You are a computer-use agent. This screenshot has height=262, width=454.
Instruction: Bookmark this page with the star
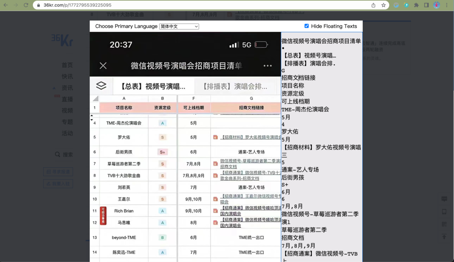pos(383,5)
